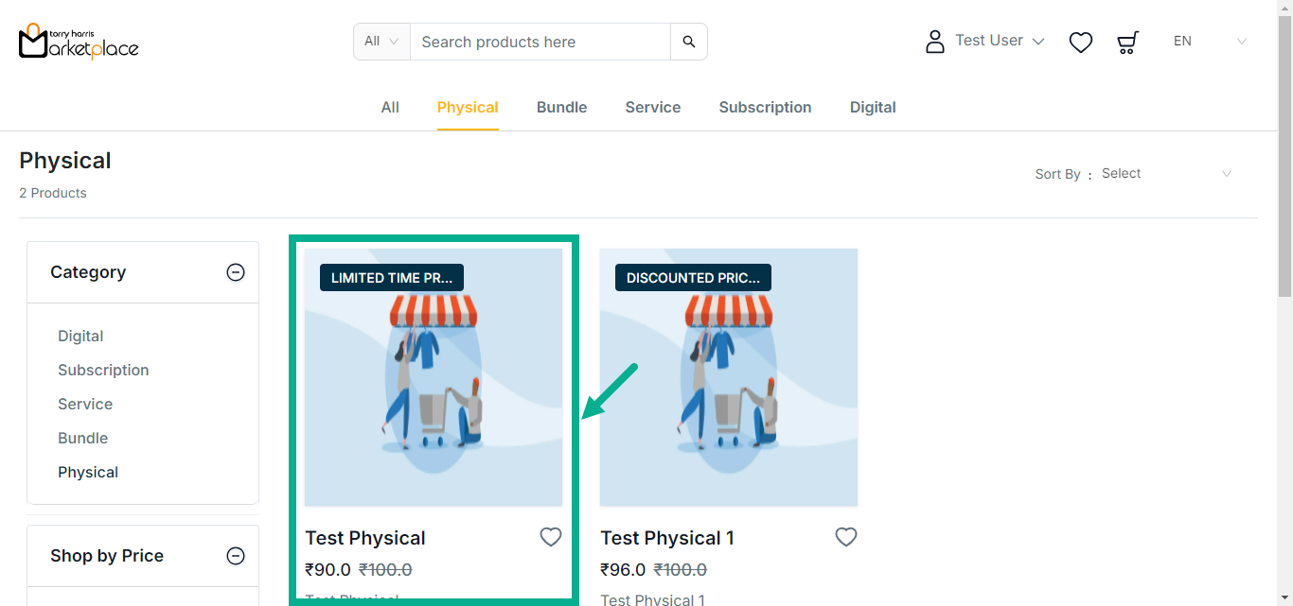1293x606 pixels.
Task: Add Test Physical 1 to wishlist
Action: point(846,537)
